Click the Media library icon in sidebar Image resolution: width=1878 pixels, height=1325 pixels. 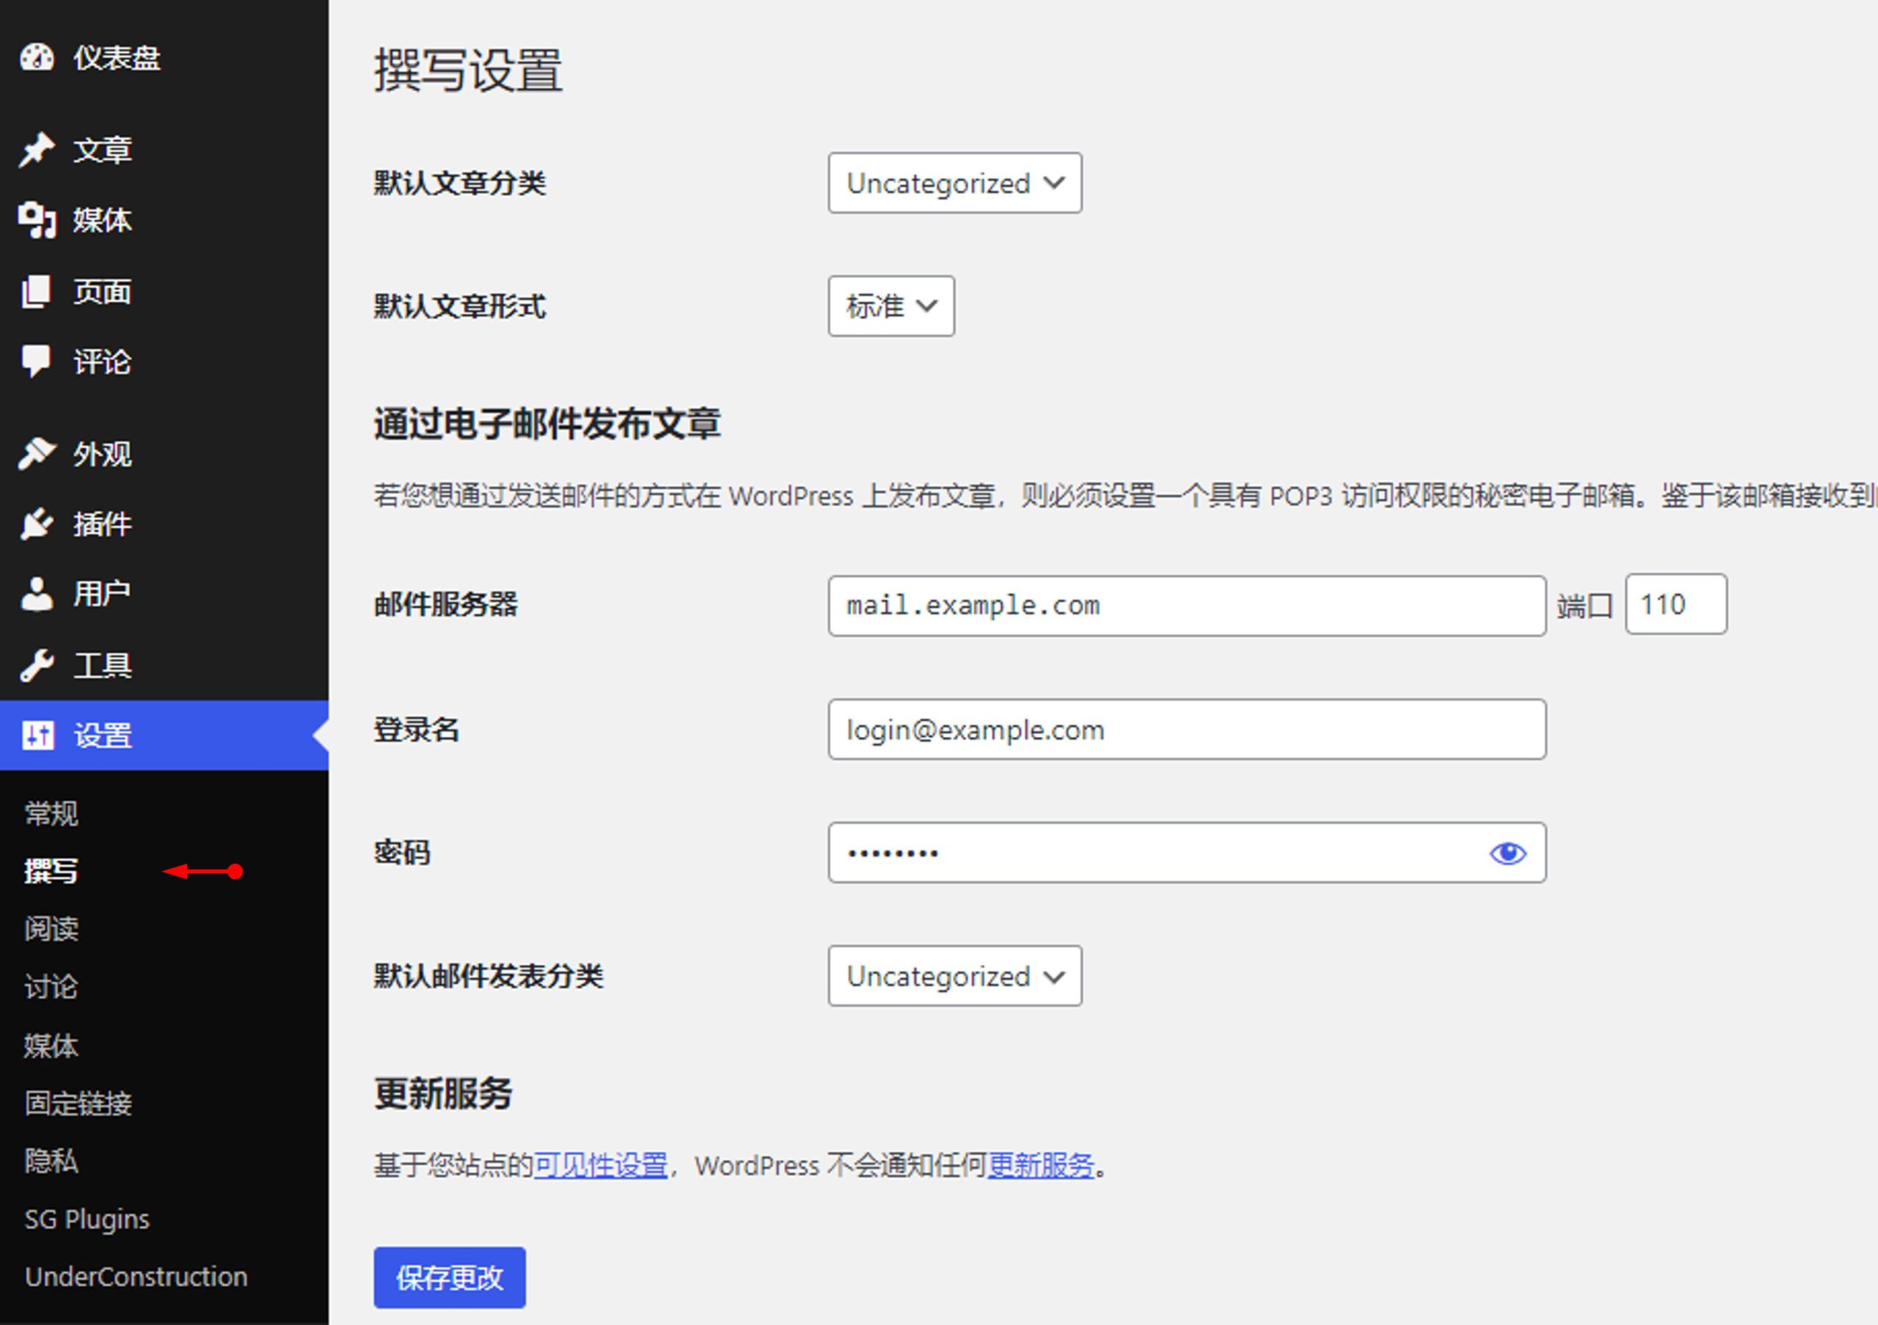[37, 220]
